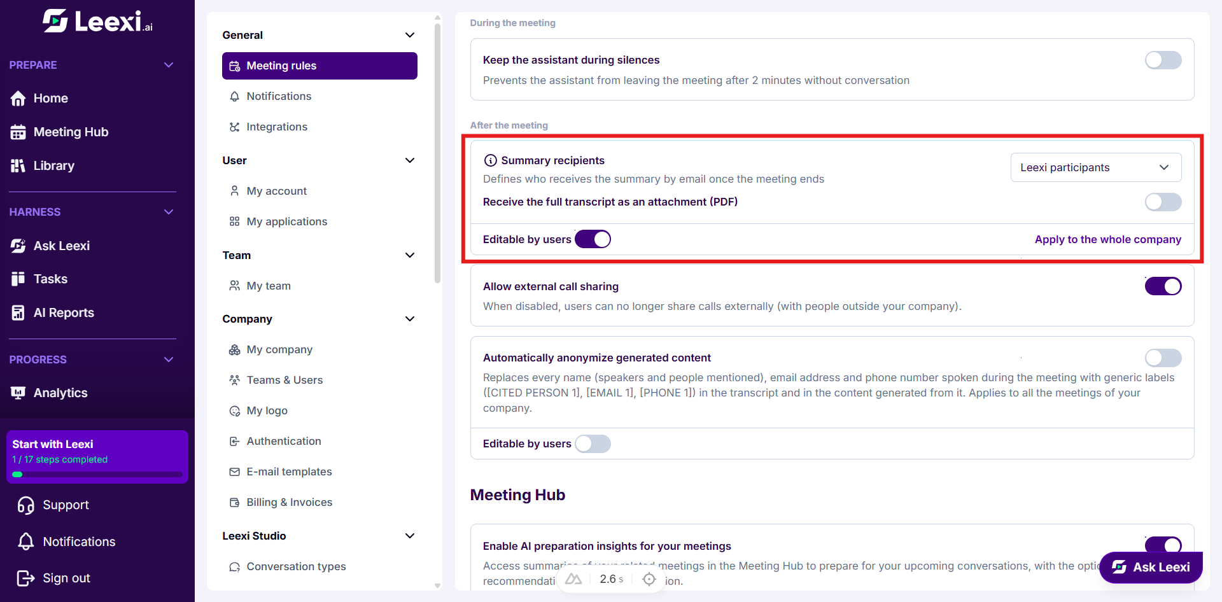Click the Leexi.ai logo

[x=97, y=21]
